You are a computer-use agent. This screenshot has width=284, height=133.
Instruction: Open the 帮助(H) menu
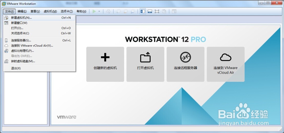click(81, 11)
